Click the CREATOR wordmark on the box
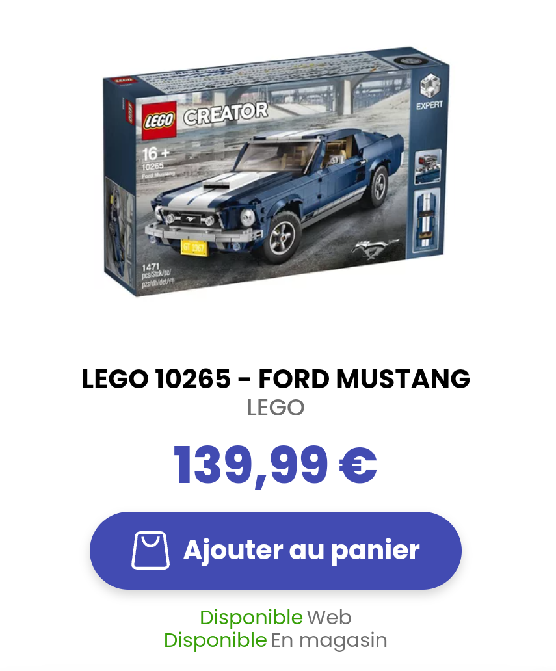Screen dimensions: 556x671 [226, 113]
